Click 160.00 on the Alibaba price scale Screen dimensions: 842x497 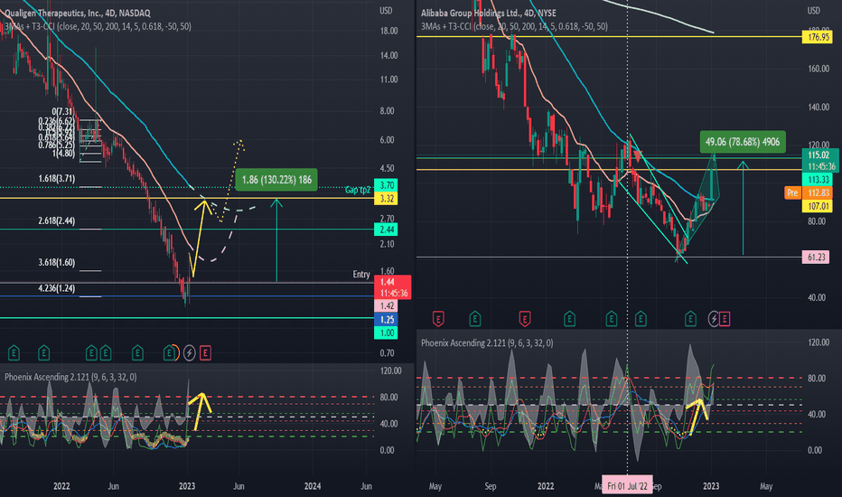point(819,69)
